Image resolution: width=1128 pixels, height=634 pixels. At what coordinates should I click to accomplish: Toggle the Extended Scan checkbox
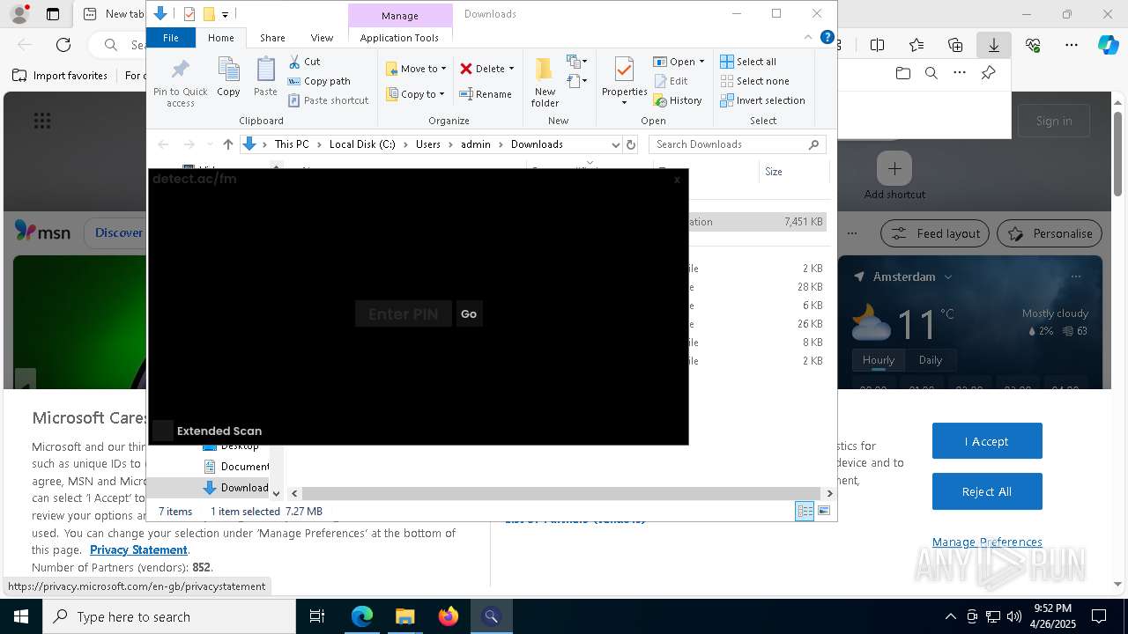pos(162,431)
